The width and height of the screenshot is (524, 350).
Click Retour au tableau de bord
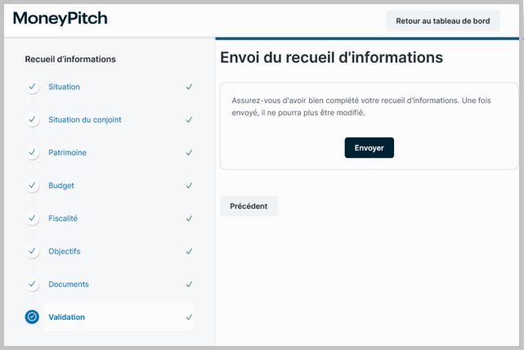442,21
